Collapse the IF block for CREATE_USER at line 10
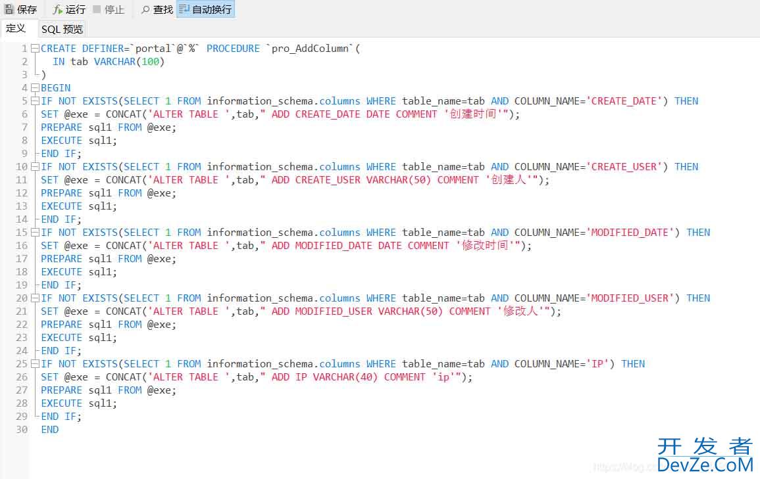The width and height of the screenshot is (760, 479). 35,167
